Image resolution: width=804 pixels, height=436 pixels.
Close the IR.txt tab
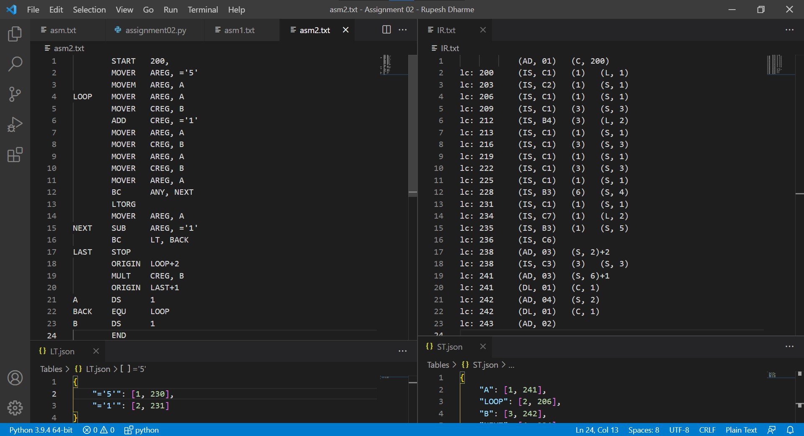tap(483, 30)
